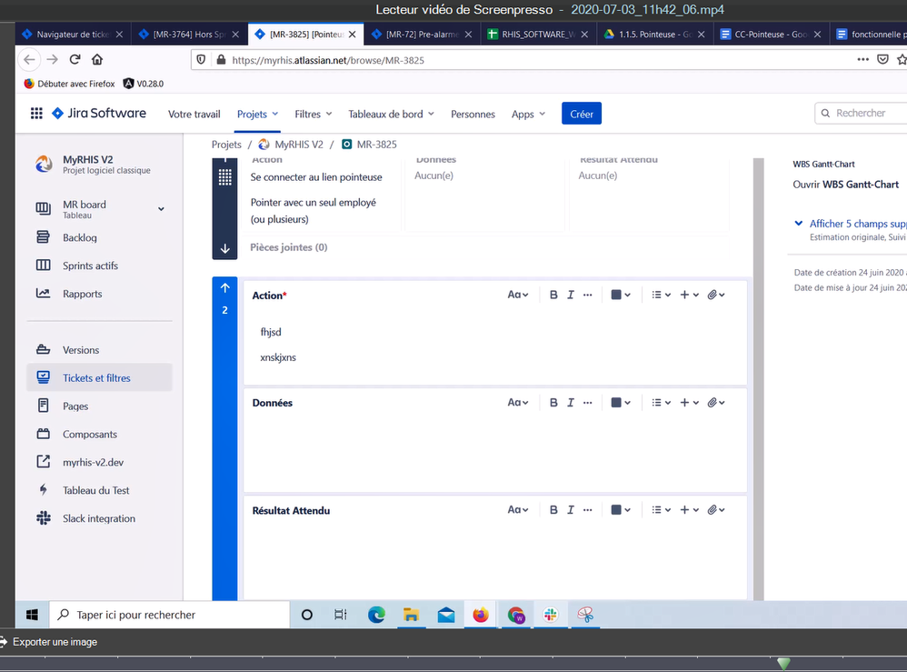This screenshot has width=907, height=672.
Task: Open the WBS Gantt-Chart link
Action: click(x=846, y=185)
